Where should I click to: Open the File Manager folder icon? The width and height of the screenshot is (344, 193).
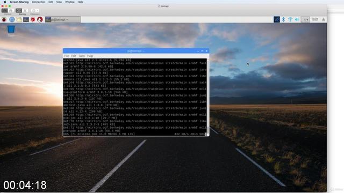point(19,19)
